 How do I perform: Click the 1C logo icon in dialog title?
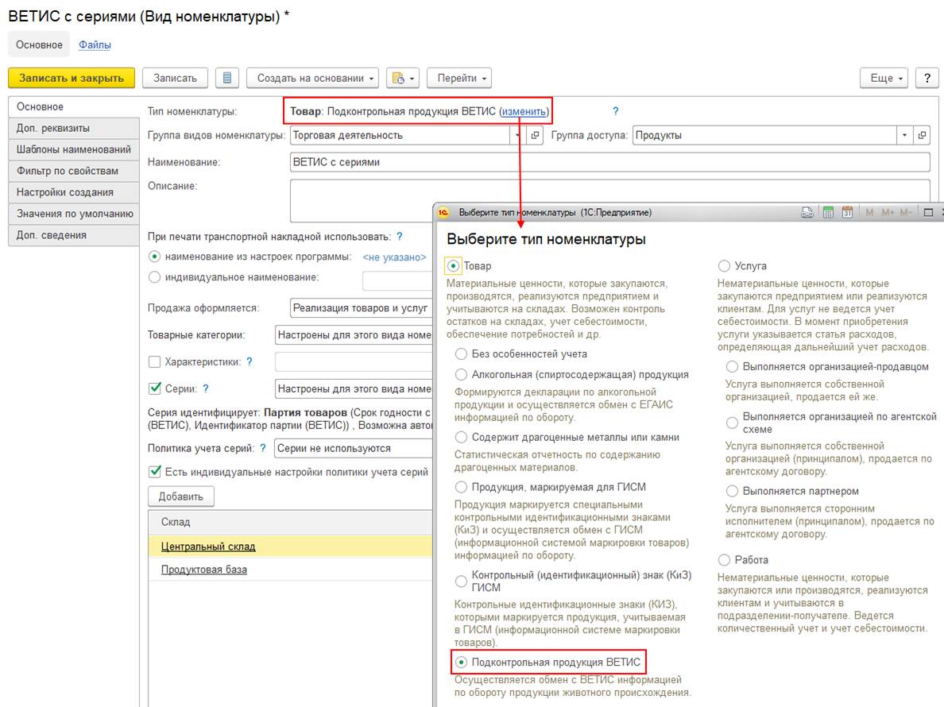coord(443,212)
